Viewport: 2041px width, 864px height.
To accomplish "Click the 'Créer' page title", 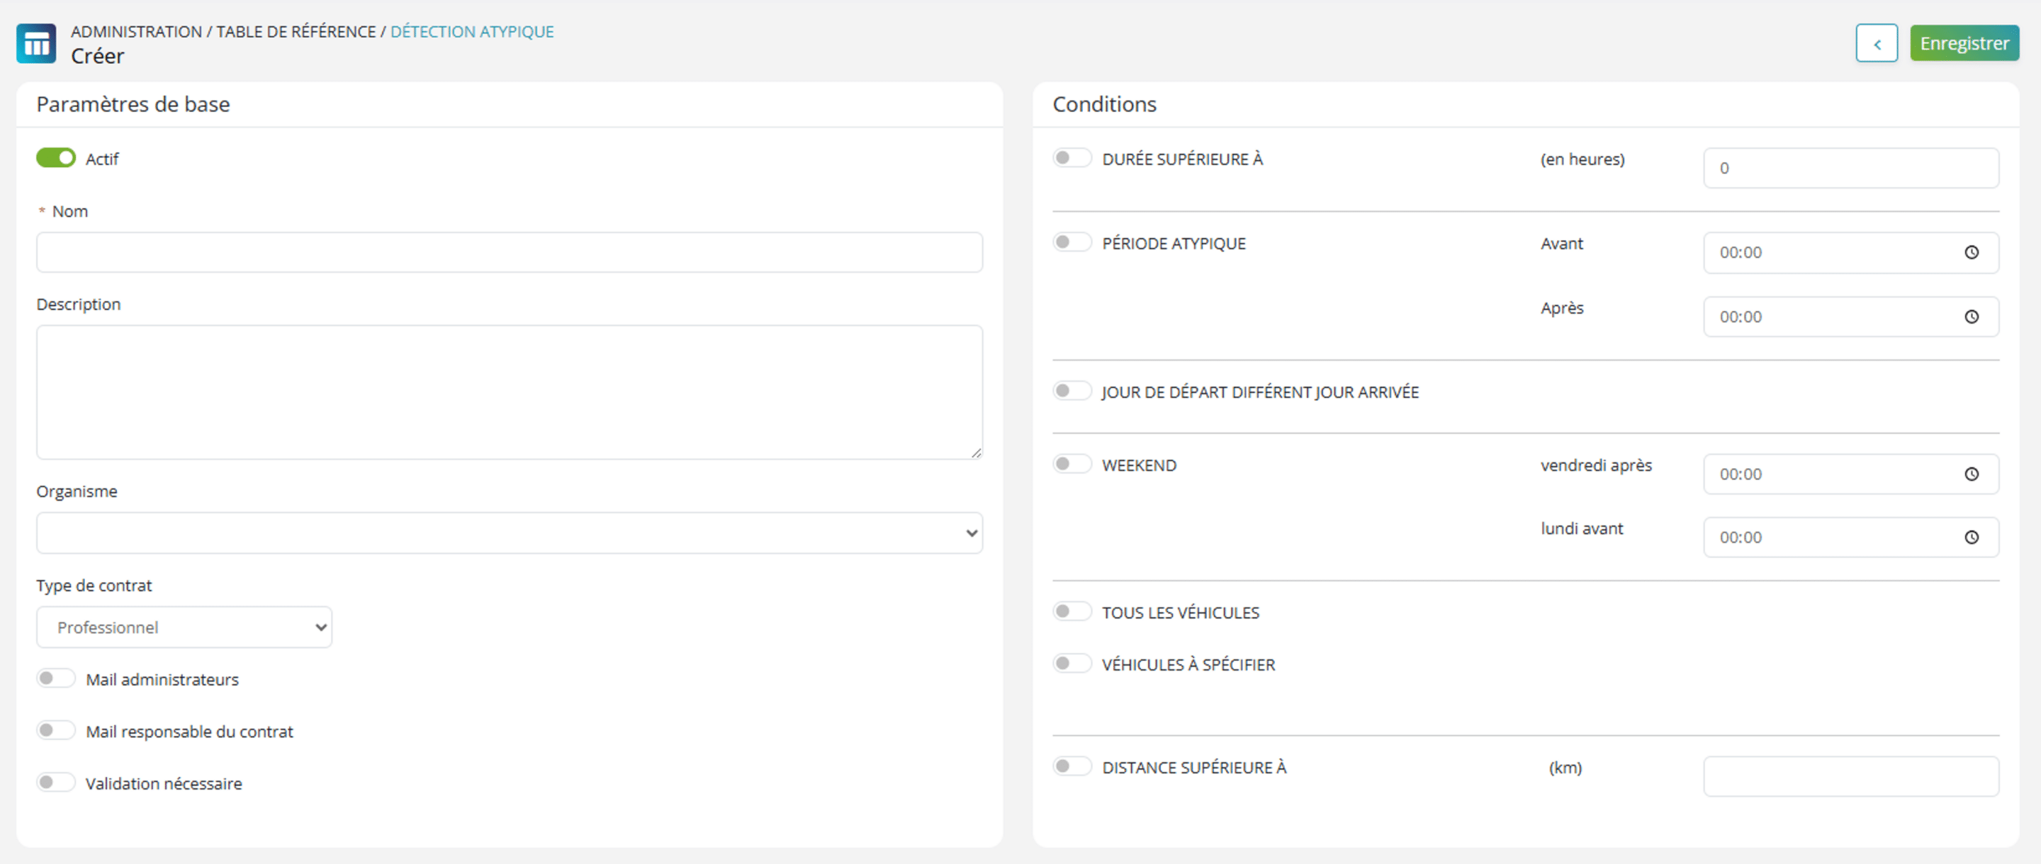I will coord(98,56).
